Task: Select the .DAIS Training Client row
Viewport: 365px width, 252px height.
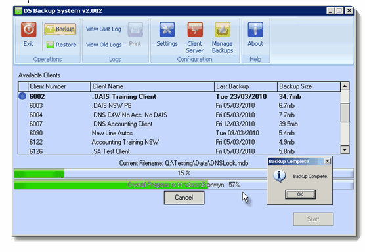Action: [179, 96]
